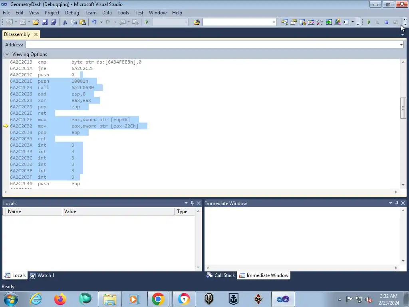Open the Start Page toolbar icon
Viewport: 409px width, 307px height.
coord(329,22)
